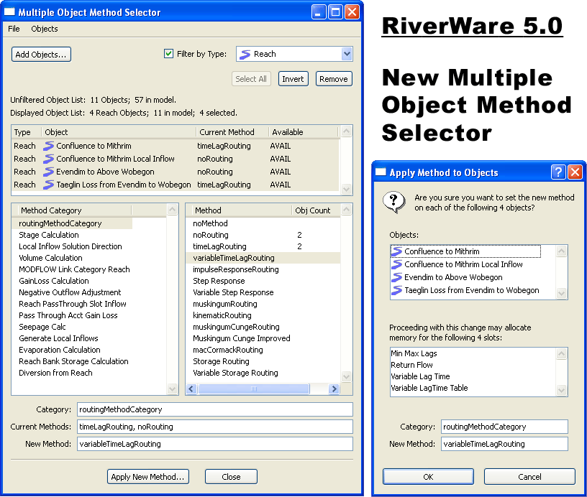Click the Obj Count column header
The width and height of the screenshot is (587, 497).
tap(316, 210)
